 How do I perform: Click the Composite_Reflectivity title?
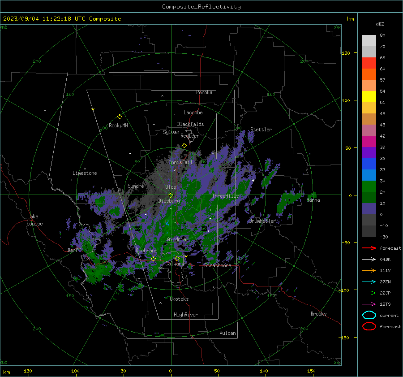coord(201,7)
